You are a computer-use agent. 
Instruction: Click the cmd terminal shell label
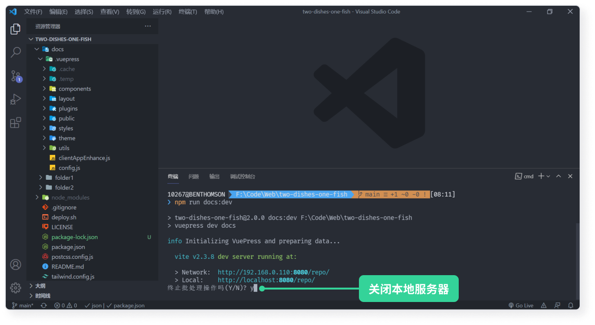524,176
